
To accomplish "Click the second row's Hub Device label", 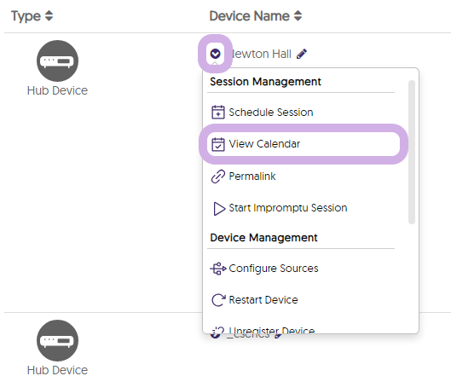I will (57, 370).
